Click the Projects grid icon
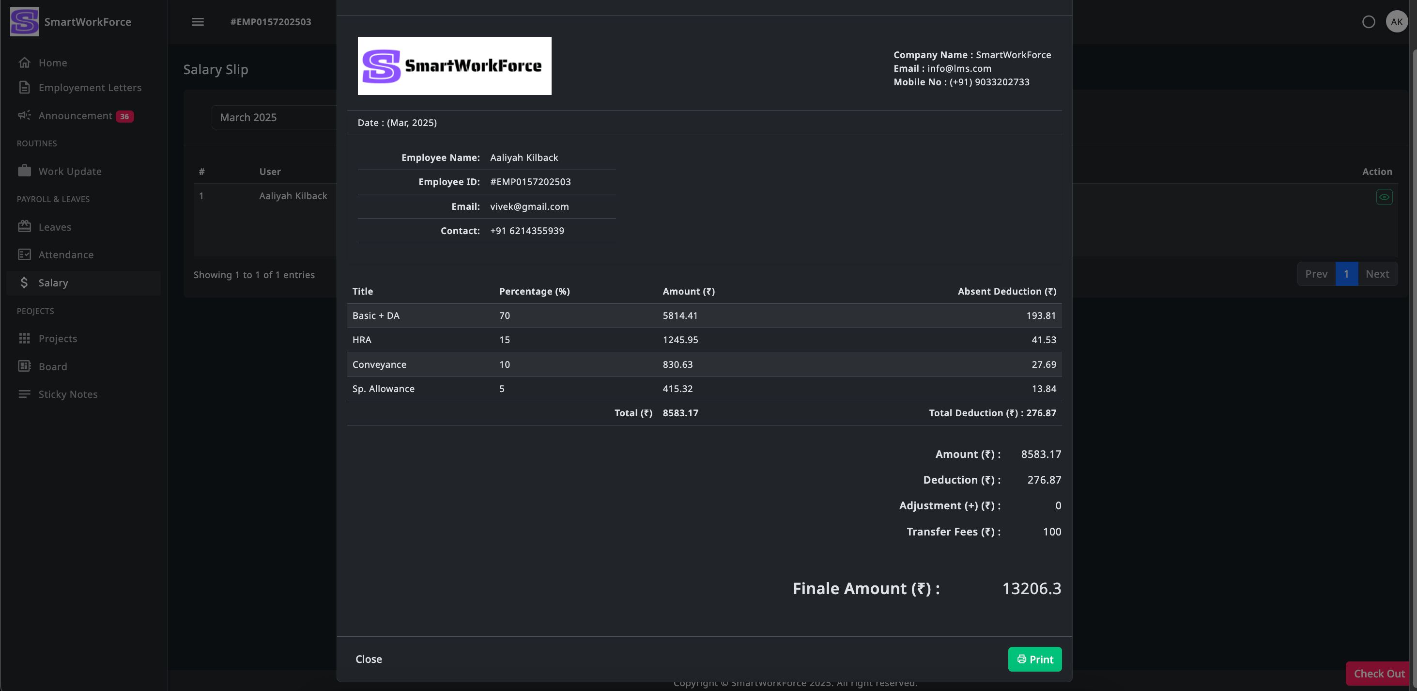The image size is (1417, 691). pos(24,339)
